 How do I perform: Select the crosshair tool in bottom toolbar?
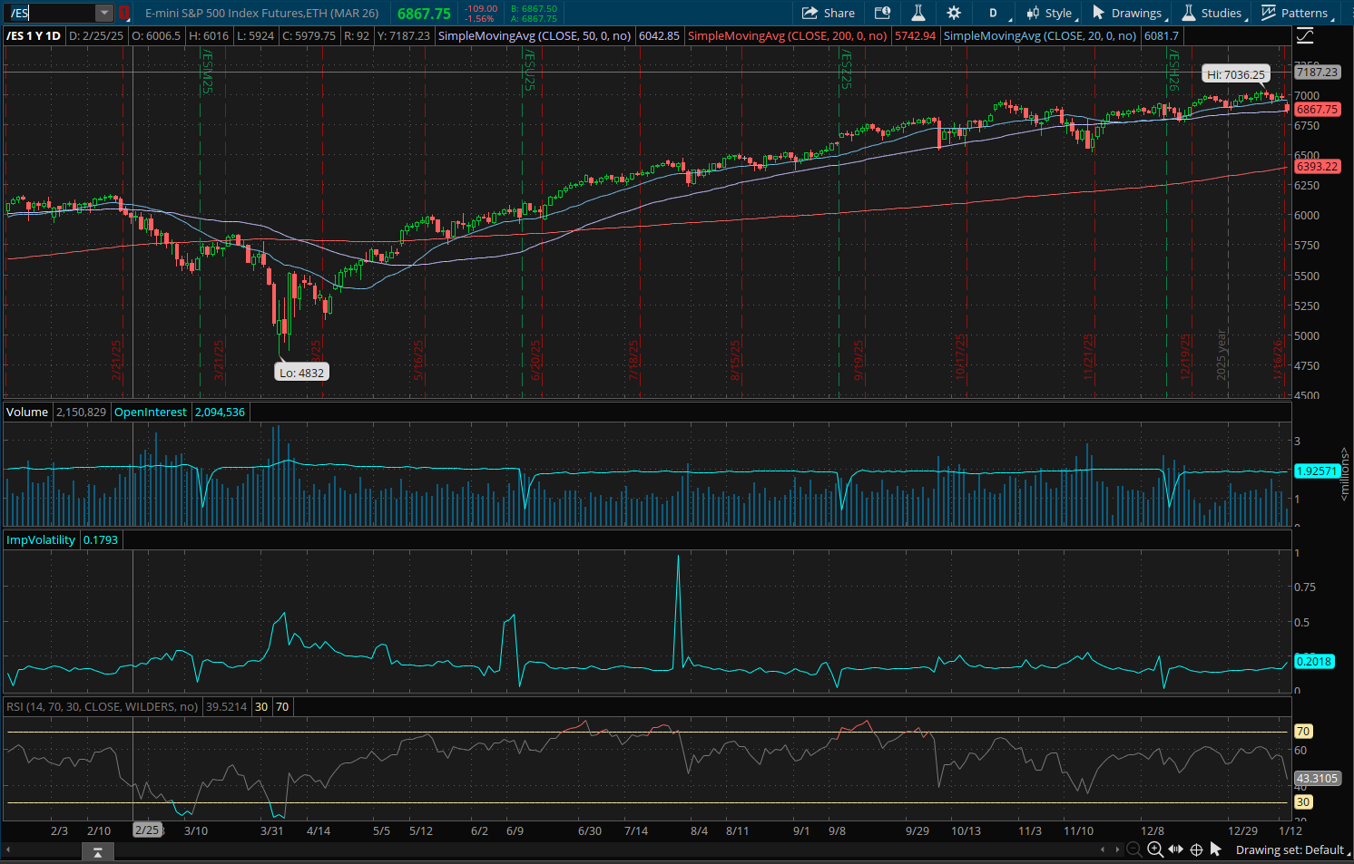click(1196, 849)
